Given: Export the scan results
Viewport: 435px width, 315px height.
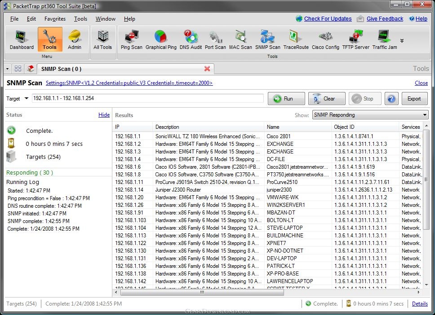Looking at the screenshot, I should 414,98.
